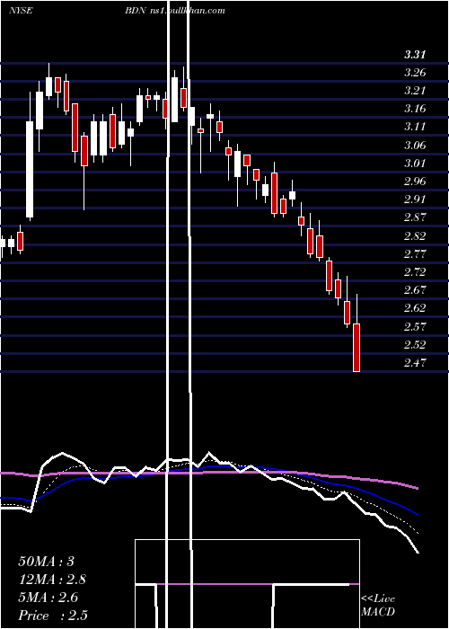Click the NYSE exchange label

[21, 11]
